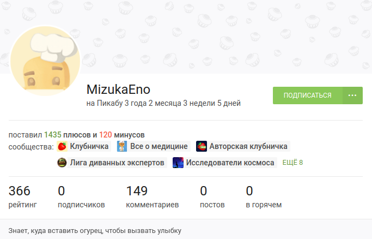Open the Авторская клубничка community link
The height and width of the screenshot is (239, 372).
click(248, 146)
